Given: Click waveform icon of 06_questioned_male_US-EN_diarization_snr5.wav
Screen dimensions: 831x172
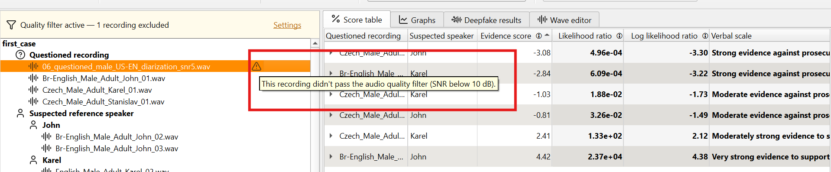Looking at the screenshot, I should click(x=33, y=66).
